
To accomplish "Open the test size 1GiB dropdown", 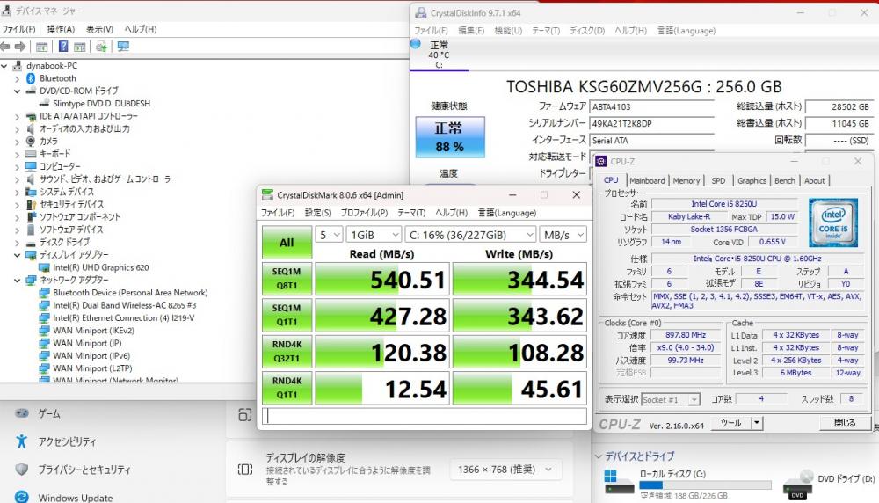I will pyautogui.click(x=374, y=235).
